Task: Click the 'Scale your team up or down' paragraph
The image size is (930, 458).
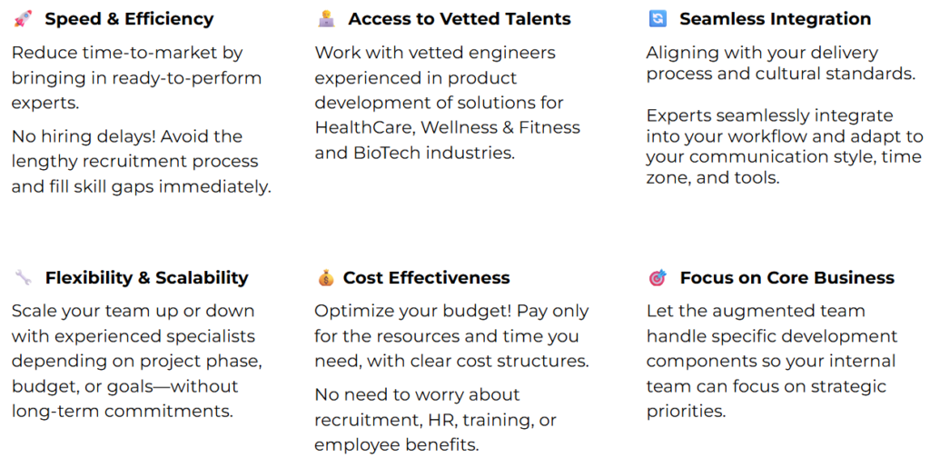Action: pos(136,361)
